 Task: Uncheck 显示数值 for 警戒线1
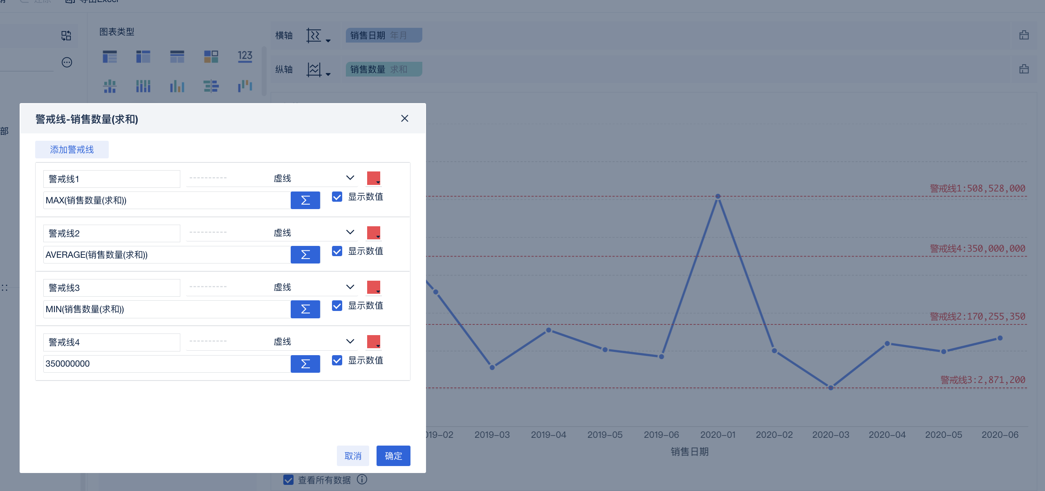pyautogui.click(x=337, y=197)
